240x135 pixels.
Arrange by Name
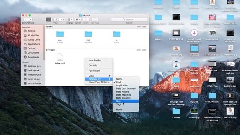coord(126,79)
